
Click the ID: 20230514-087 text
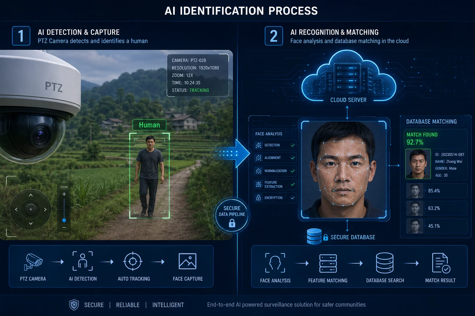[449, 154]
